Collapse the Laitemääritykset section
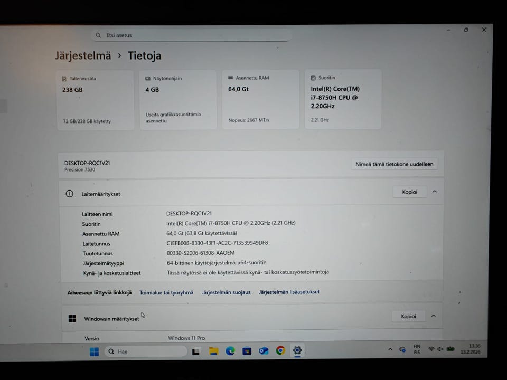 click(x=435, y=192)
